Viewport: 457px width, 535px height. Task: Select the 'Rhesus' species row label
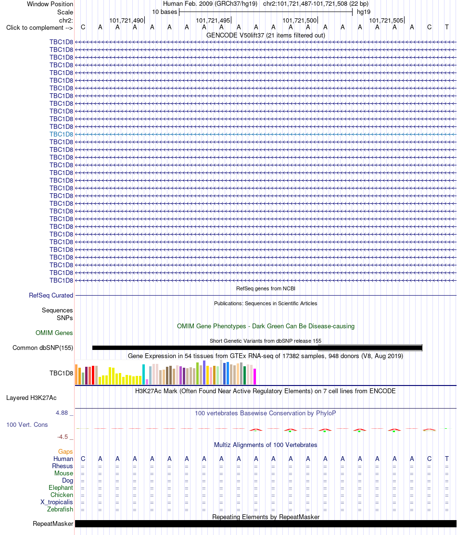tap(63, 466)
